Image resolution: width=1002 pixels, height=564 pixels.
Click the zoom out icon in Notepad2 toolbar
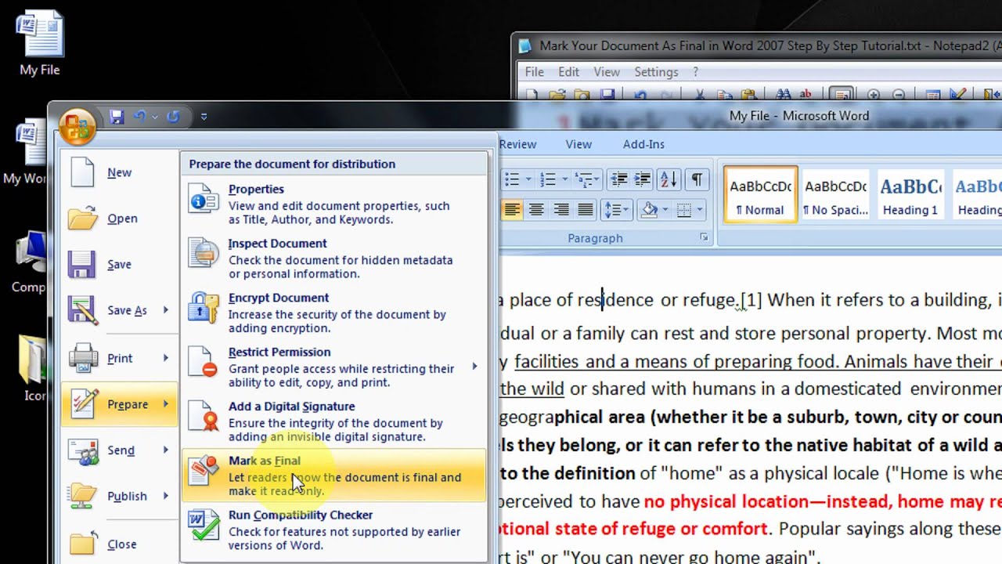[899, 95]
